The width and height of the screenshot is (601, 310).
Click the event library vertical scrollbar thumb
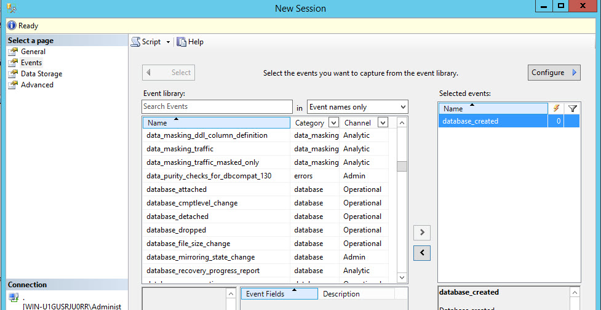coord(402,166)
